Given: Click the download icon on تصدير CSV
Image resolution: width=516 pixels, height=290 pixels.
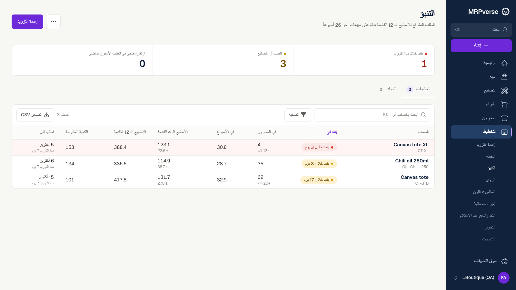Looking at the screenshot, I should click(46, 115).
